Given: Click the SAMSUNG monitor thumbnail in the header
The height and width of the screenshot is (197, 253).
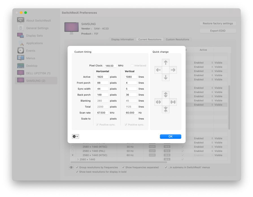Looking at the screenshot, I should [71, 28].
